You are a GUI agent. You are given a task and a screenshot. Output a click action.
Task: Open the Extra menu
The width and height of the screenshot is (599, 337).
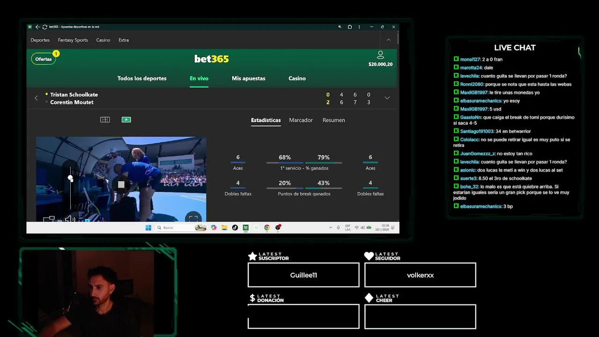124,40
